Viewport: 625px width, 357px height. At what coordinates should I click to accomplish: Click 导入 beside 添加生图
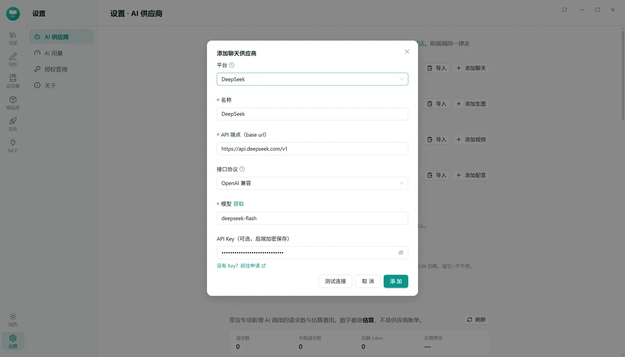click(x=437, y=104)
